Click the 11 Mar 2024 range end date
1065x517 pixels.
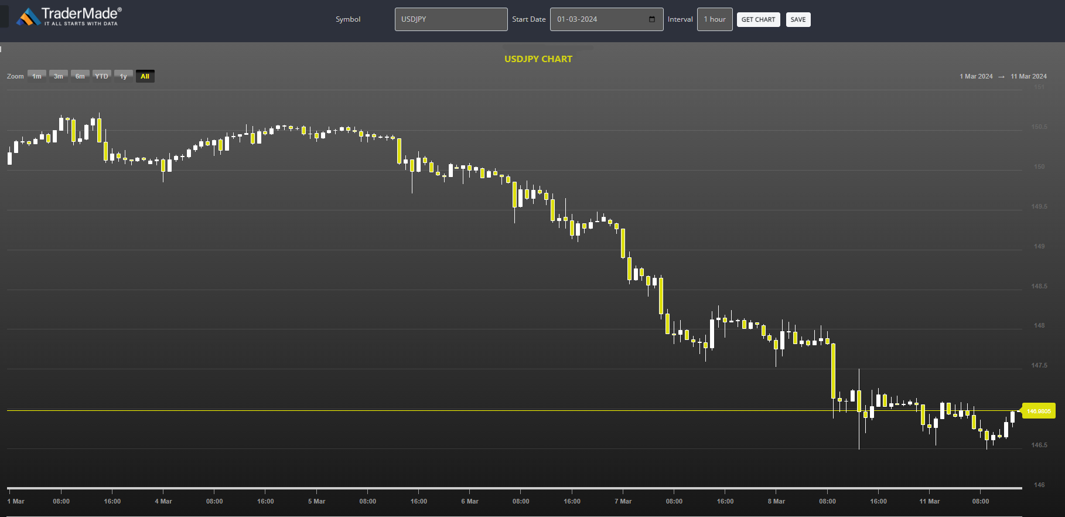point(1029,76)
